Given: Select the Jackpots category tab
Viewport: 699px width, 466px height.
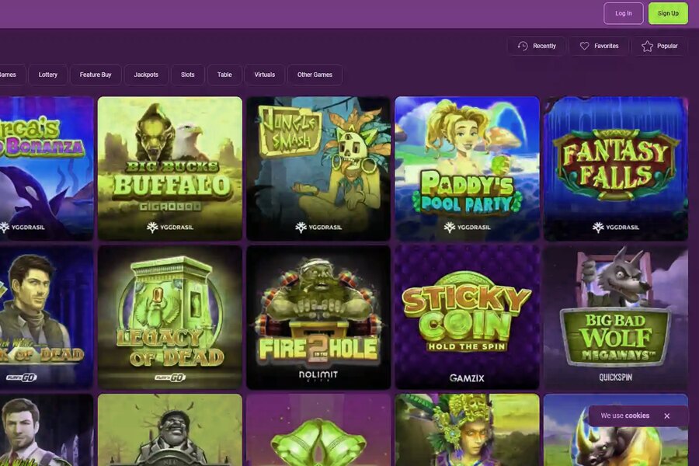Looking at the screenshot, I should tap(146, 75).
